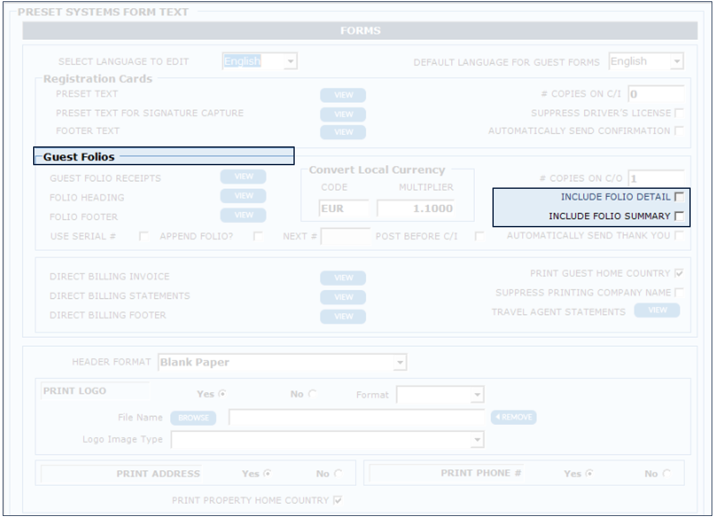
Task: Enable Include Folio Detail checkbox
Action: 679,197
